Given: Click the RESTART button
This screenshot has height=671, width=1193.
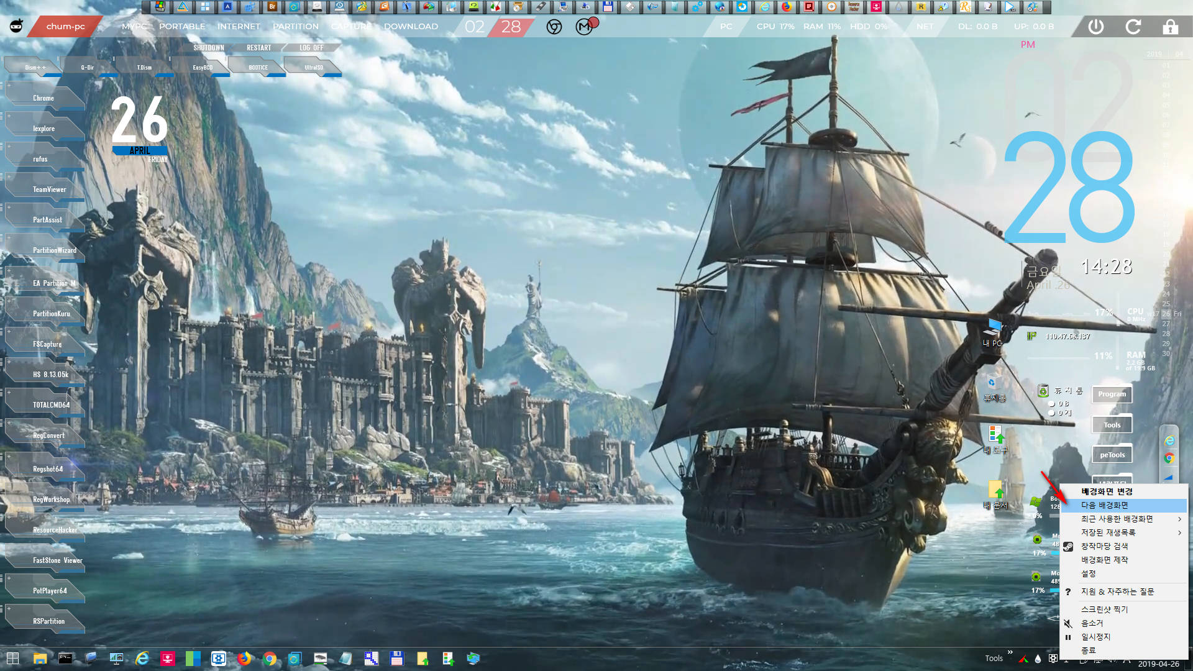Looking at the screenshot, I should [259, 48].
